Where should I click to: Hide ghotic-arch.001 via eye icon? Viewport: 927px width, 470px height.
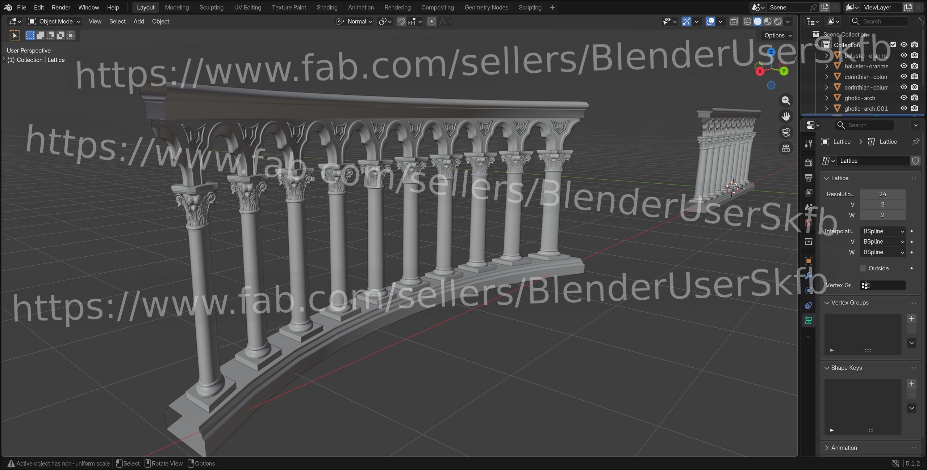coord(904,108)
